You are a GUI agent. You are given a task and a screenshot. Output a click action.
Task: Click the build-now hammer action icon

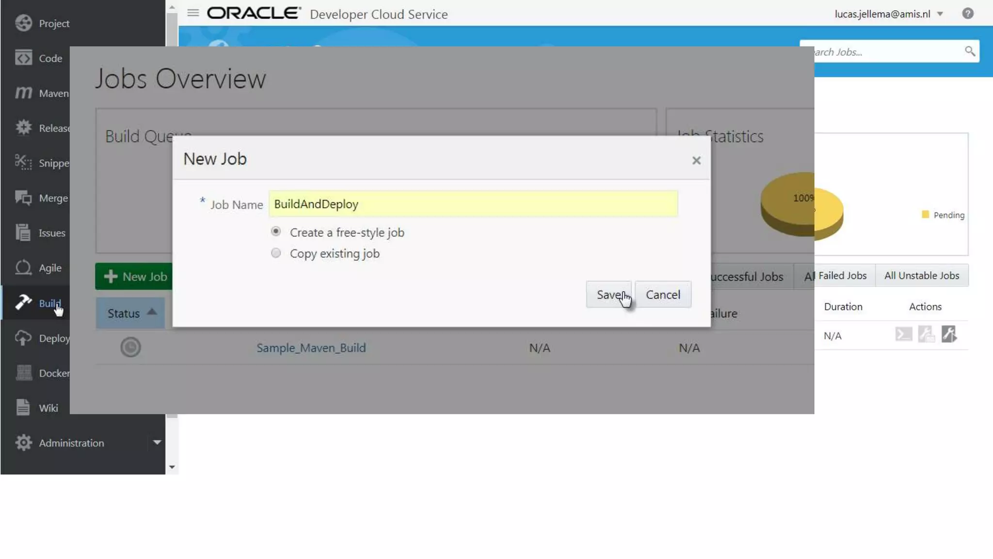[x=948, y=334]
